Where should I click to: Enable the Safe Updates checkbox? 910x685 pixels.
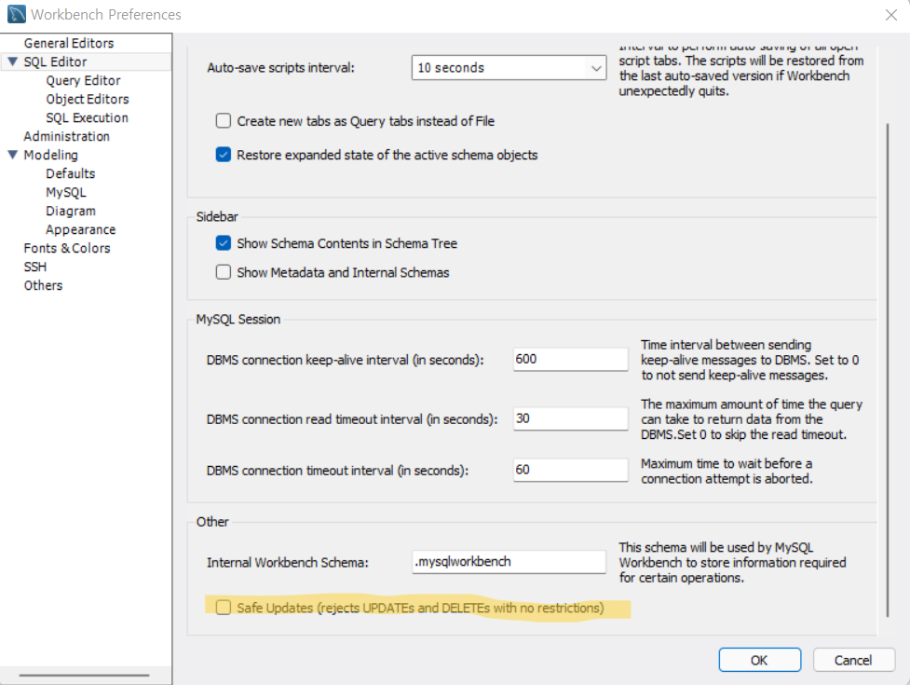pos(224,608)
